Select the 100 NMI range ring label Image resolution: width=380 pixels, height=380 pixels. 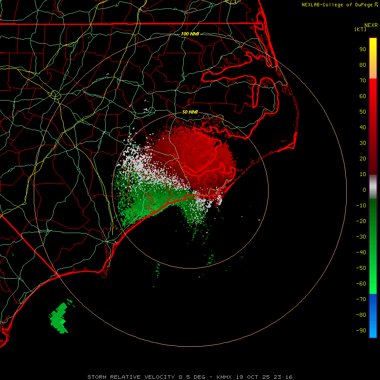tap(190, 34)
